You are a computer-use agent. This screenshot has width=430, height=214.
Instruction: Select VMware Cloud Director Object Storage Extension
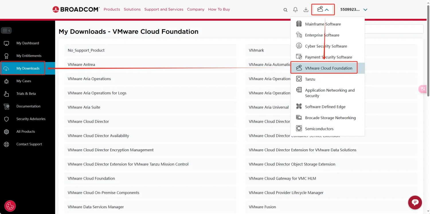tap(331, 164)
